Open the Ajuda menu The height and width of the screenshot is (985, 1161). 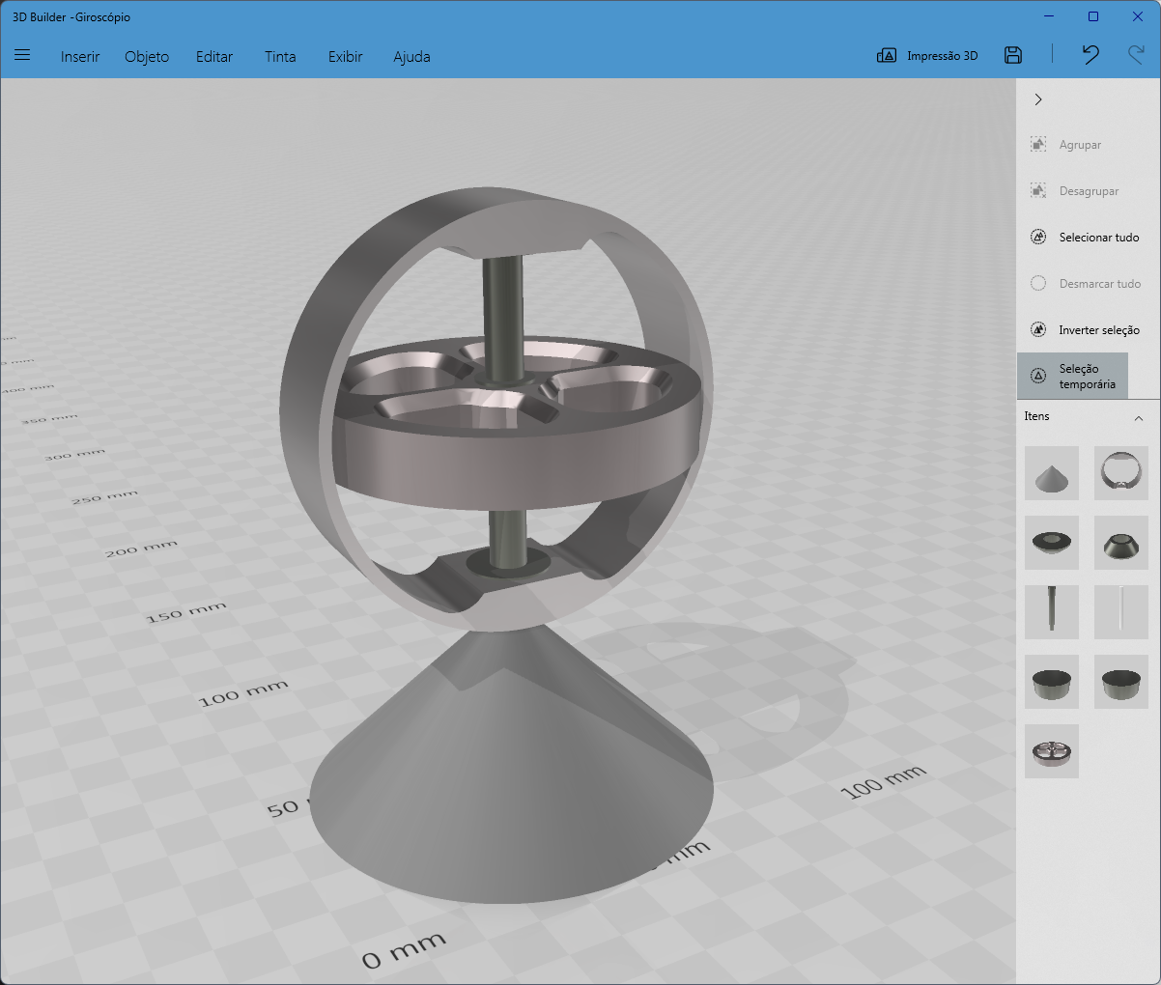pos(411,56)
